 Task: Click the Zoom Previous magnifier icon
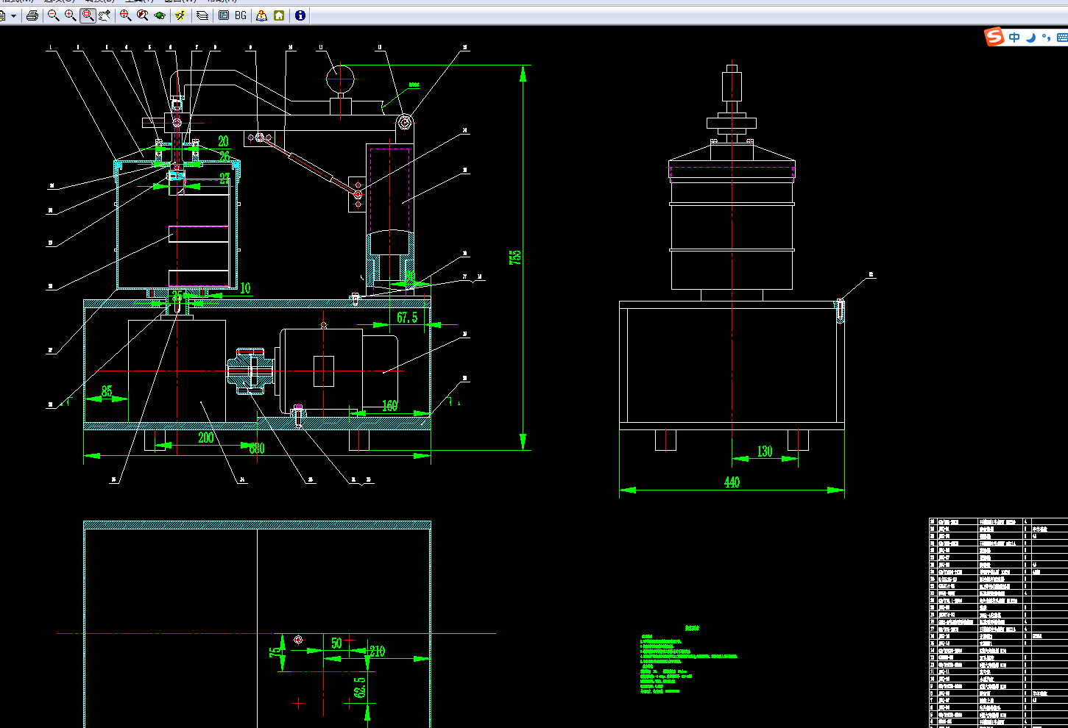tap(143, 15)
